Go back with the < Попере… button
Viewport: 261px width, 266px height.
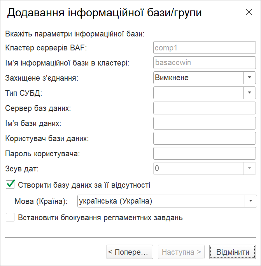tap(130, 252)
